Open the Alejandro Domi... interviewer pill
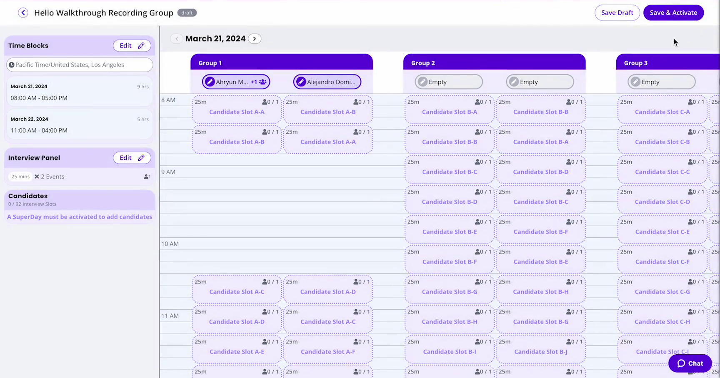This screenshot has width=720, height=378. (327, 82)
